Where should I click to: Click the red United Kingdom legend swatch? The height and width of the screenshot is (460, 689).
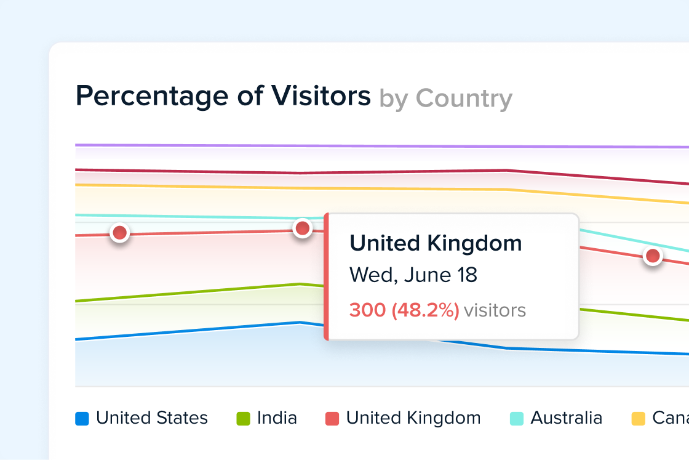(x=332, y=419)
